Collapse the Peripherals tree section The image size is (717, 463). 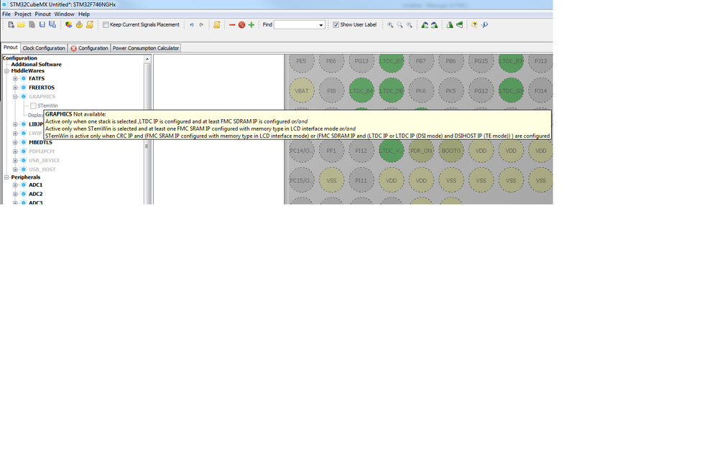coord(6,177)
